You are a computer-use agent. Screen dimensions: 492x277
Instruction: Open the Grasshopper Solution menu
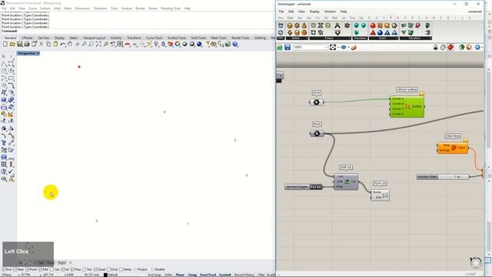pyautogui.click(x=330, y=12)
